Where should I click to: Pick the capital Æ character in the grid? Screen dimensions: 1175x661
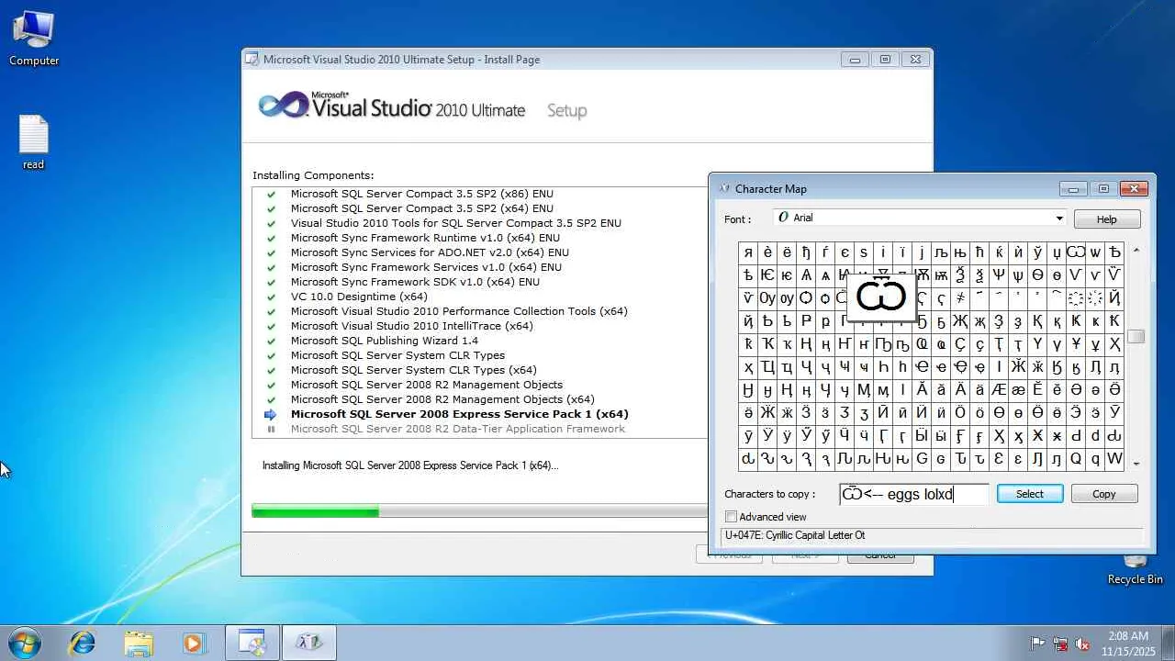pos(999,390)
